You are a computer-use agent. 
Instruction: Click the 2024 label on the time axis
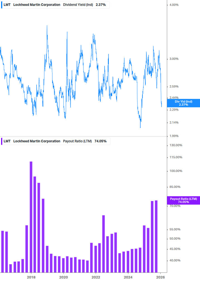[128, 277]
